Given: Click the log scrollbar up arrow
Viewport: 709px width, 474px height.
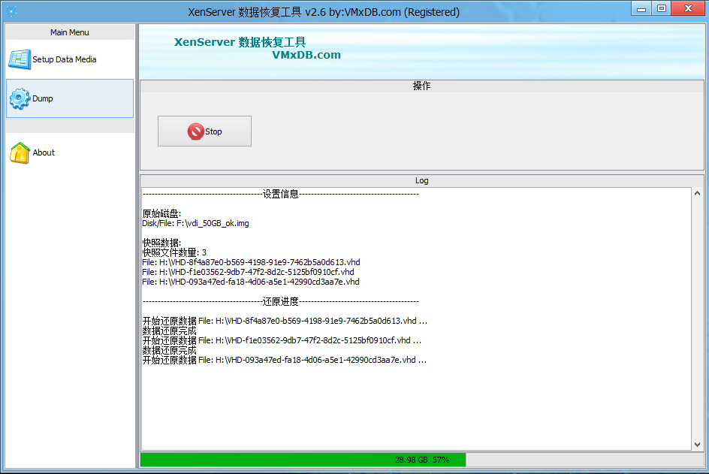Looking at the screenshot, I should 697,193.
